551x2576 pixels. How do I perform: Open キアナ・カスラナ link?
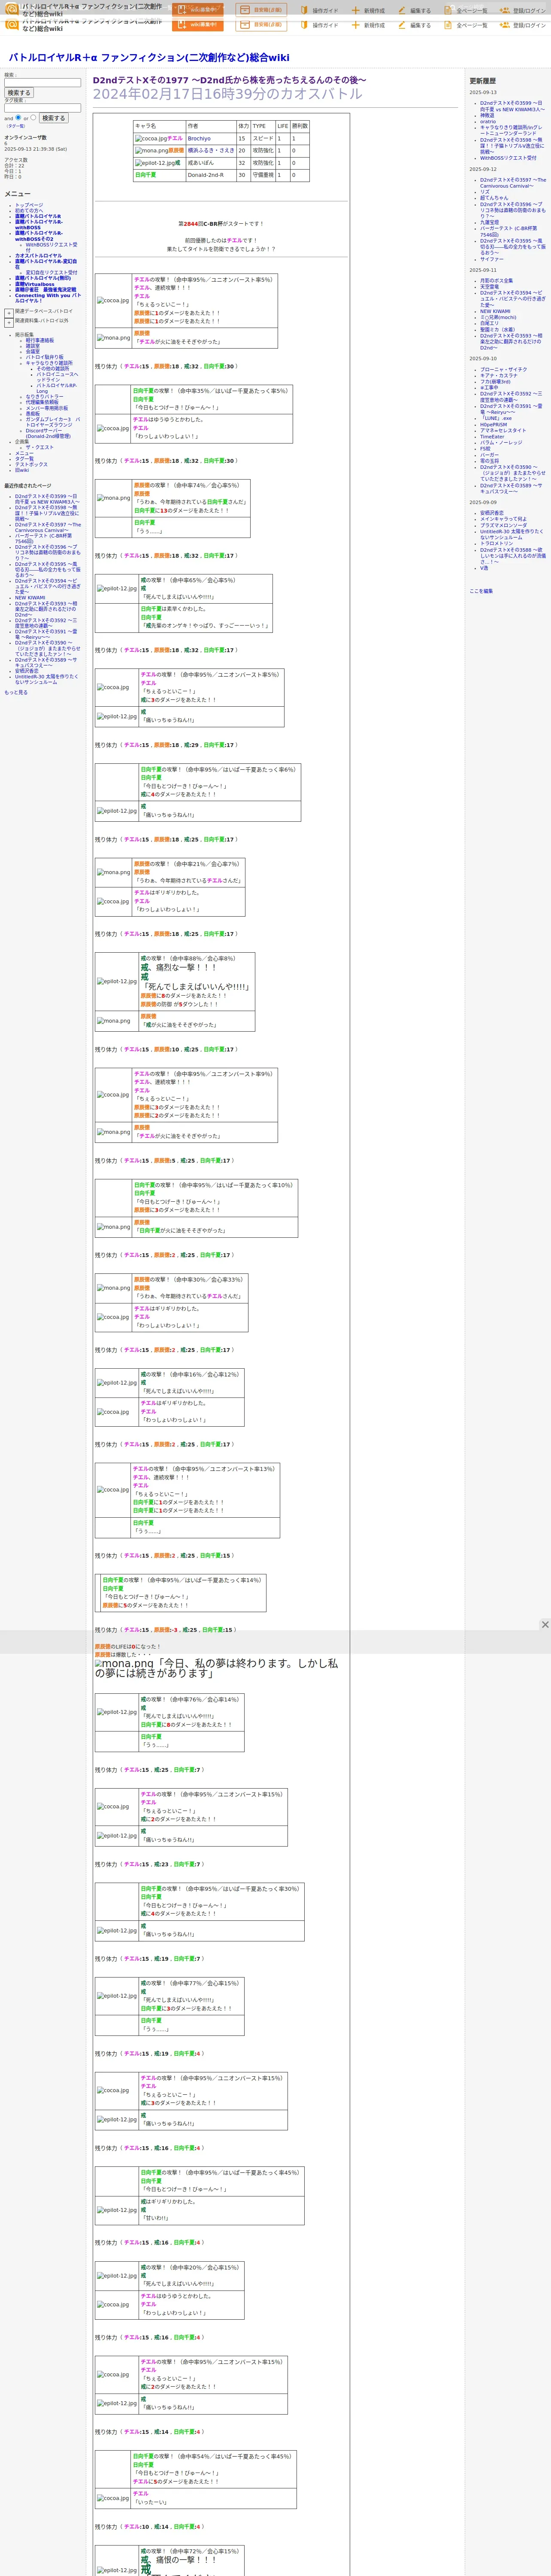click(499, 376)
